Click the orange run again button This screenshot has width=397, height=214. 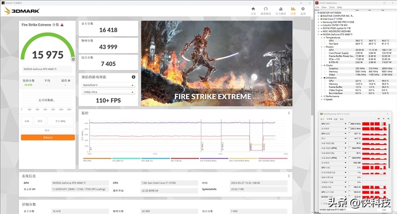pyautogui.click(x=48, y=137)
